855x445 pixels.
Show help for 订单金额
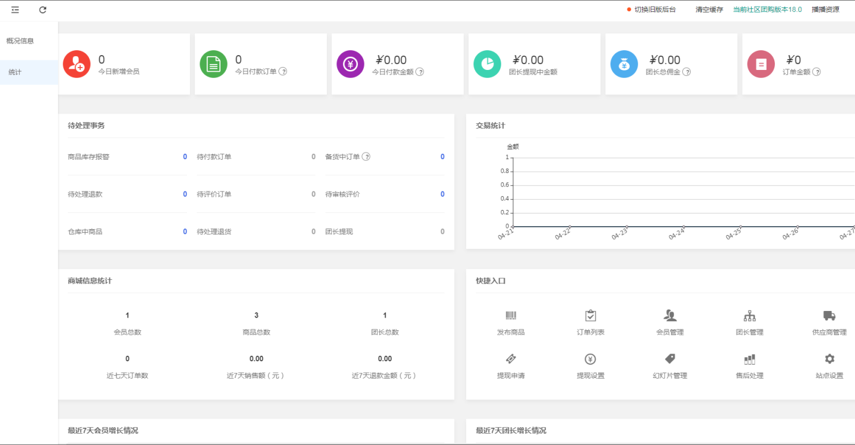pos(816,72)
